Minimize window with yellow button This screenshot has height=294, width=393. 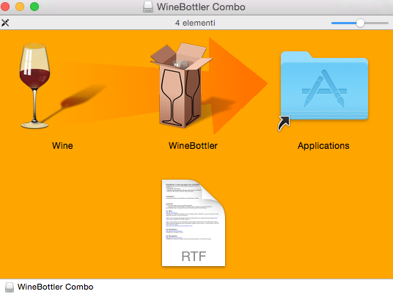pyautogui.click(x=20, y=7)
